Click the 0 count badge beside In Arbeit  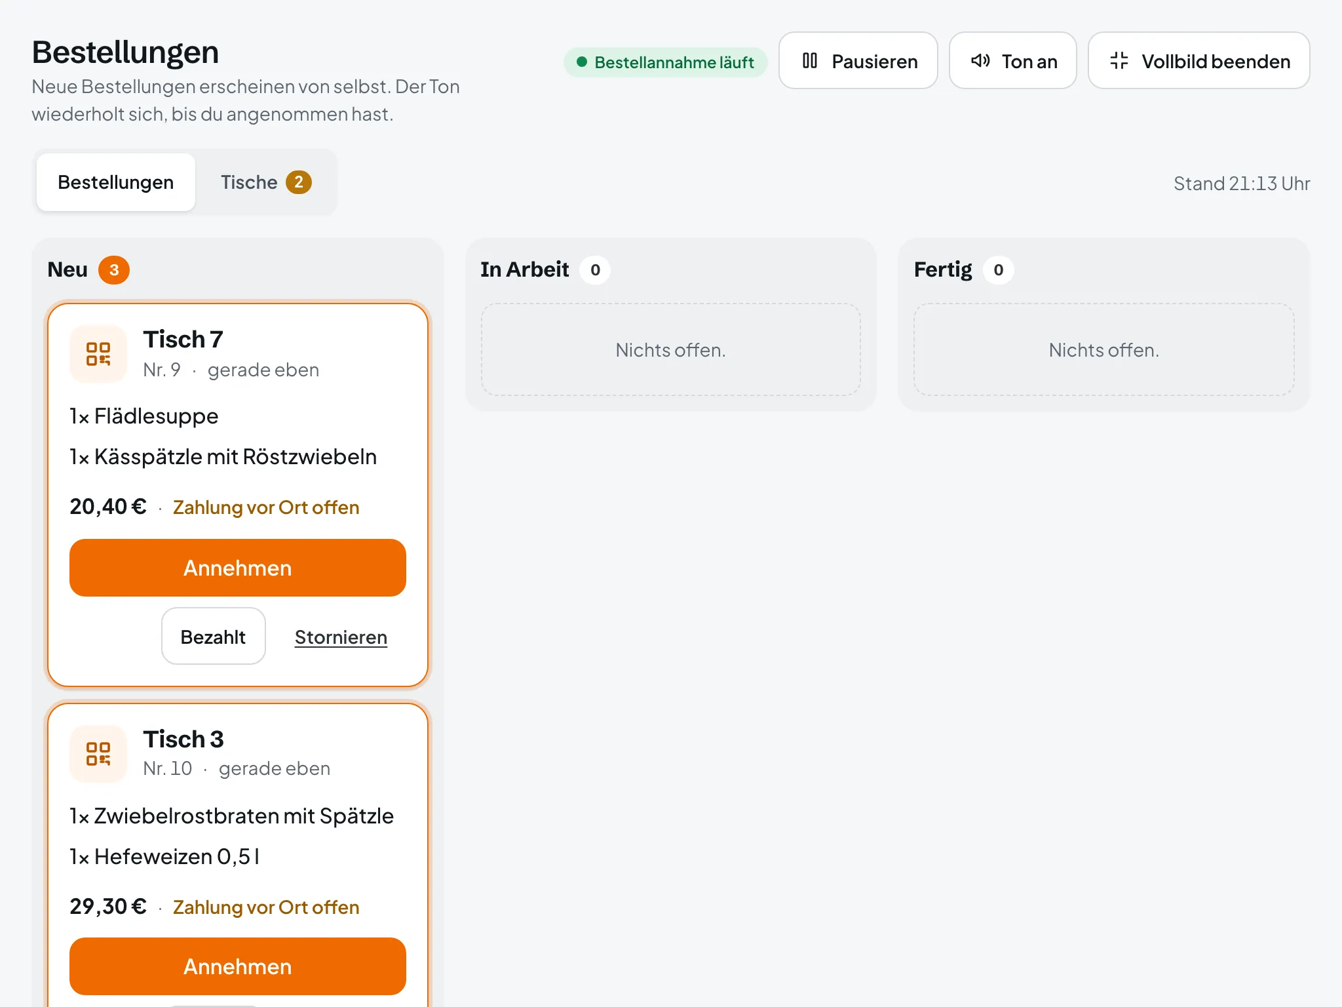595,270
